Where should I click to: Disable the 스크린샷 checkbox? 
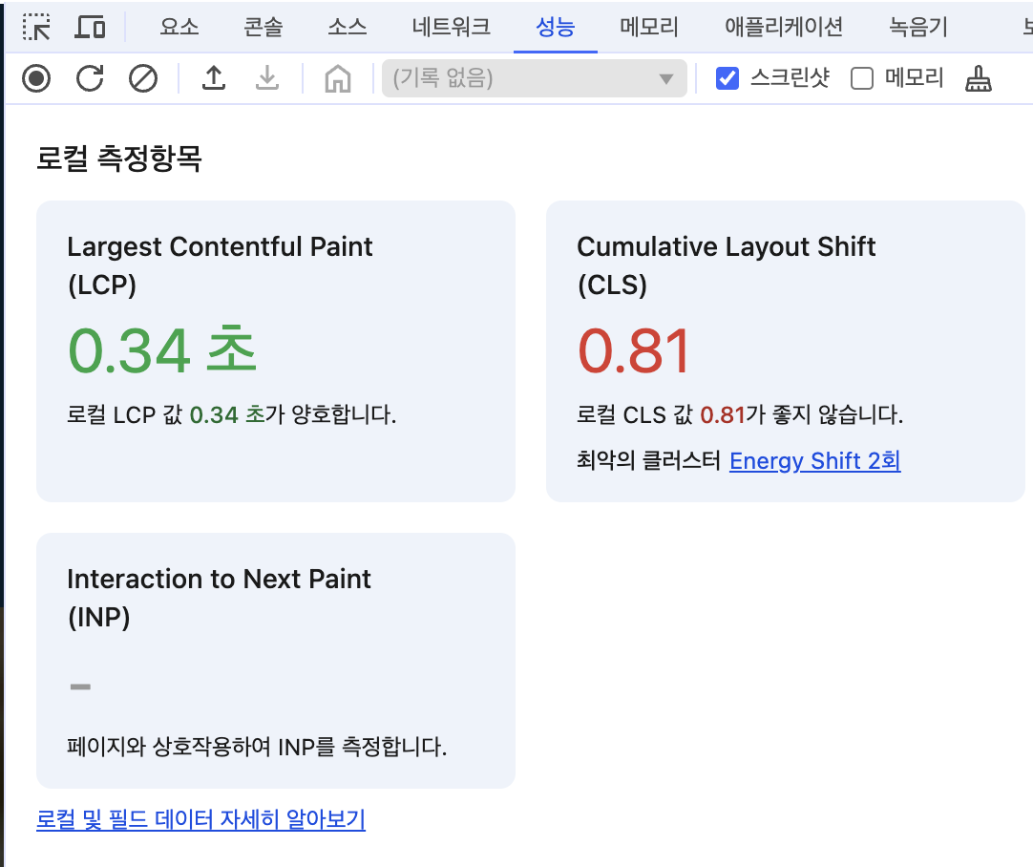(x=727, y=78)
